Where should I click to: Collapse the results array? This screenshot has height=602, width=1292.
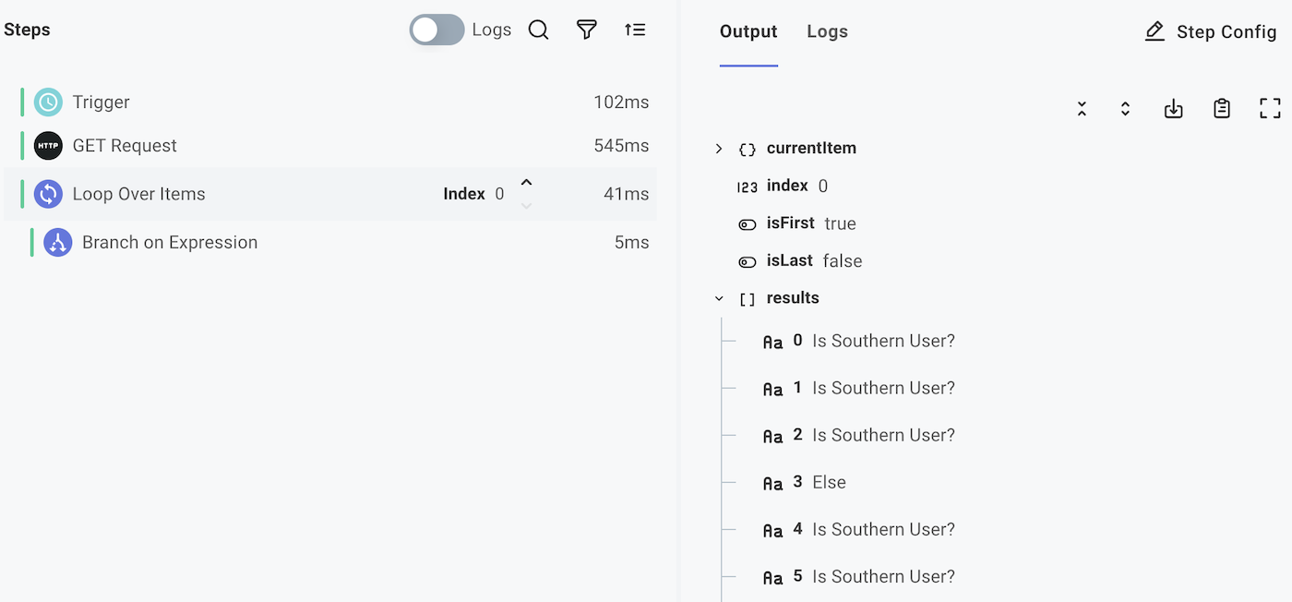point(719,297)
